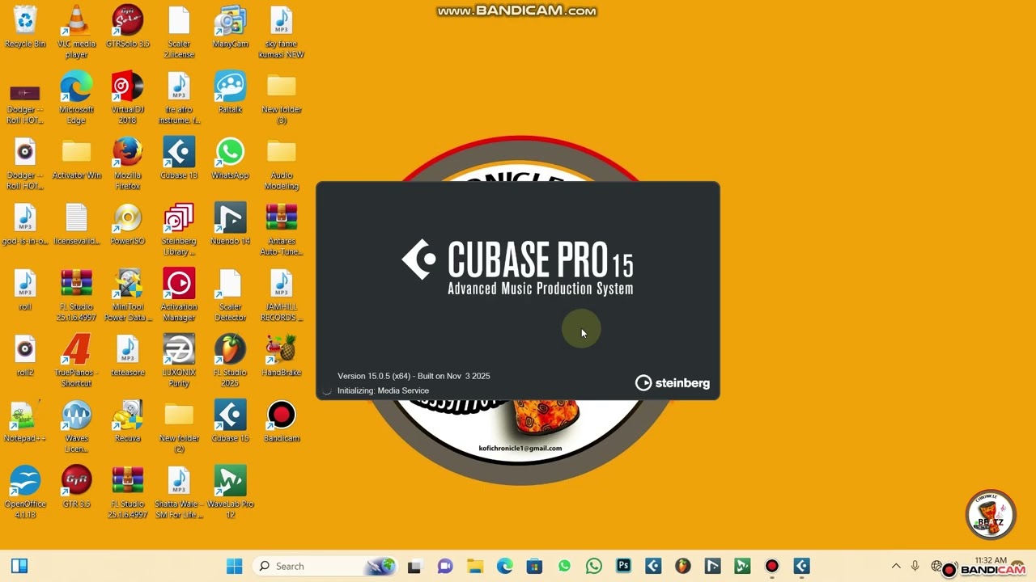Launch Nuendo 14 from the desktop
Image resolution: width=1036 pixels, height=582 pixels.
230,225
